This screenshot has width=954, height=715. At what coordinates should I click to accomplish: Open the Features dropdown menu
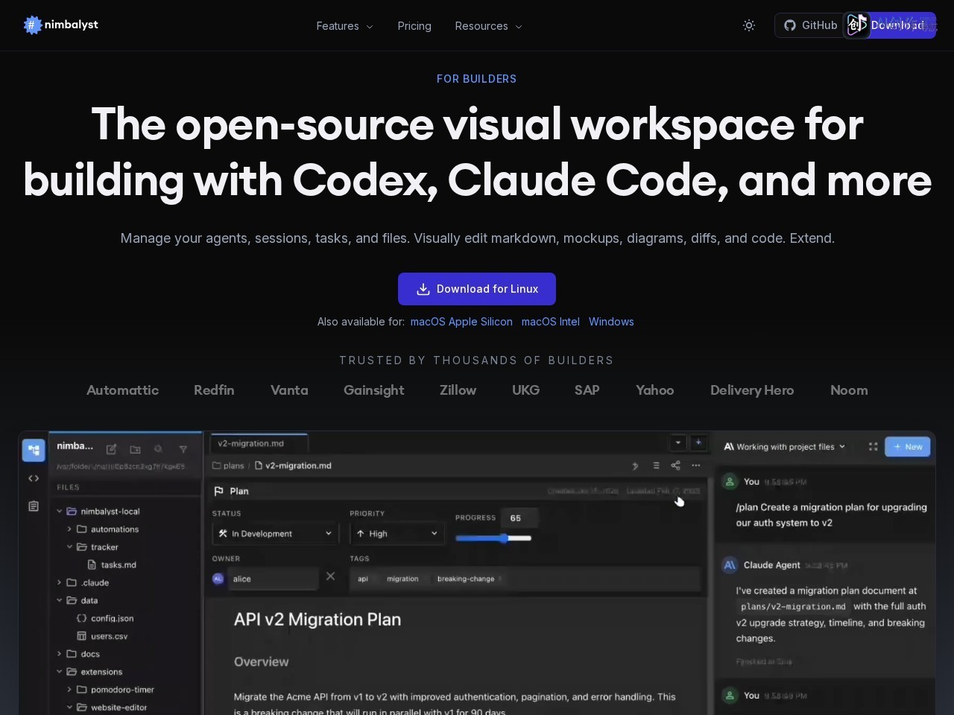click(x=344, y=26)
